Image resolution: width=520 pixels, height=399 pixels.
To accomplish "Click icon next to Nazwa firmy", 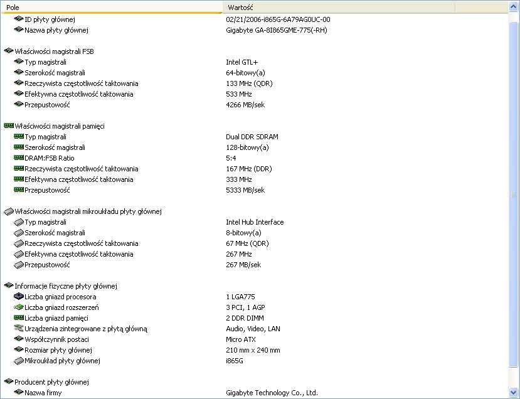I will 19,392.
